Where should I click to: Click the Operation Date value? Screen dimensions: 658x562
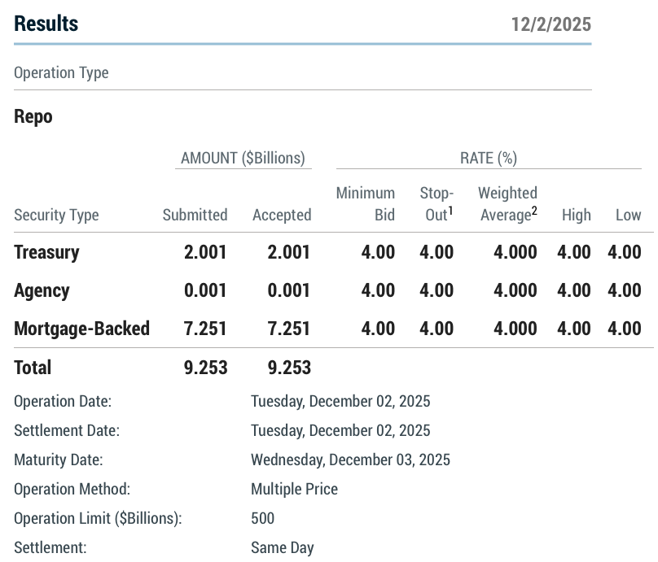click(x=340, y=401)
